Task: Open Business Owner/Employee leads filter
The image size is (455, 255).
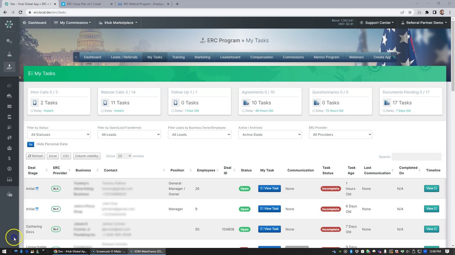Action: [199, 135]
